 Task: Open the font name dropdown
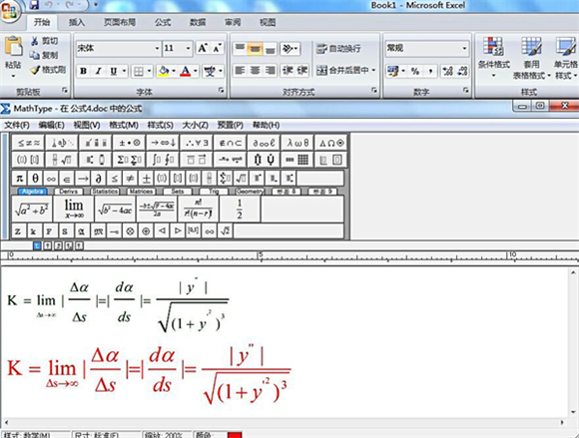[x=157, y=48]
